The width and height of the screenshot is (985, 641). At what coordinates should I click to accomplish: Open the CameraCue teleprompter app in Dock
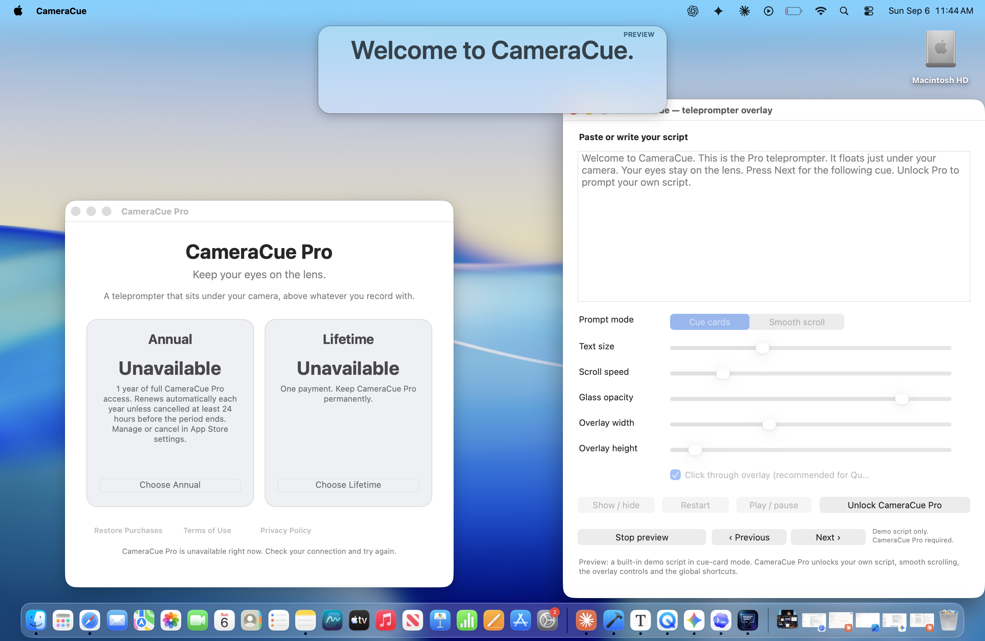coord(747,620)
